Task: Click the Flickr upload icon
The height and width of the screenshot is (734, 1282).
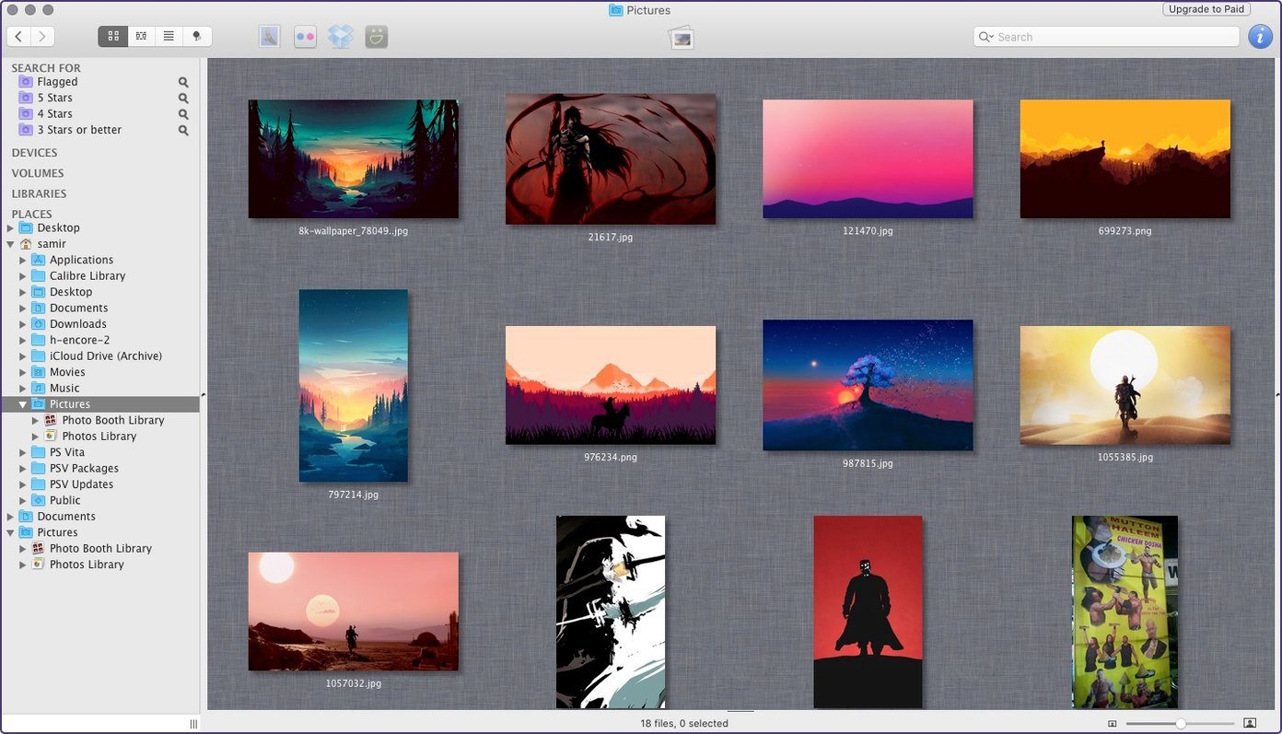Action: [x=305, y=37]
